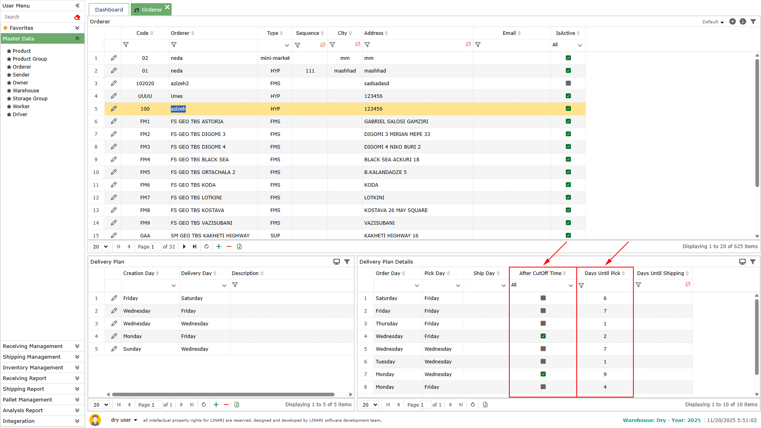Sort by the Code column header
This screenshot has height=428, width=761.
(x=142, y=33)
